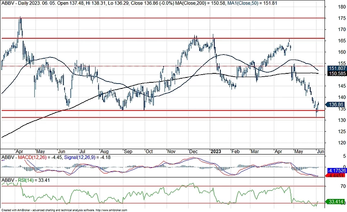Click the Oct date axis label
This screenshot has height=212, width=347.
point(149,152)
